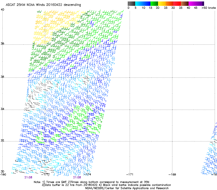
Task: Click the longitude label '-174'
Action: pyautogui.click(x=87, y=175)
